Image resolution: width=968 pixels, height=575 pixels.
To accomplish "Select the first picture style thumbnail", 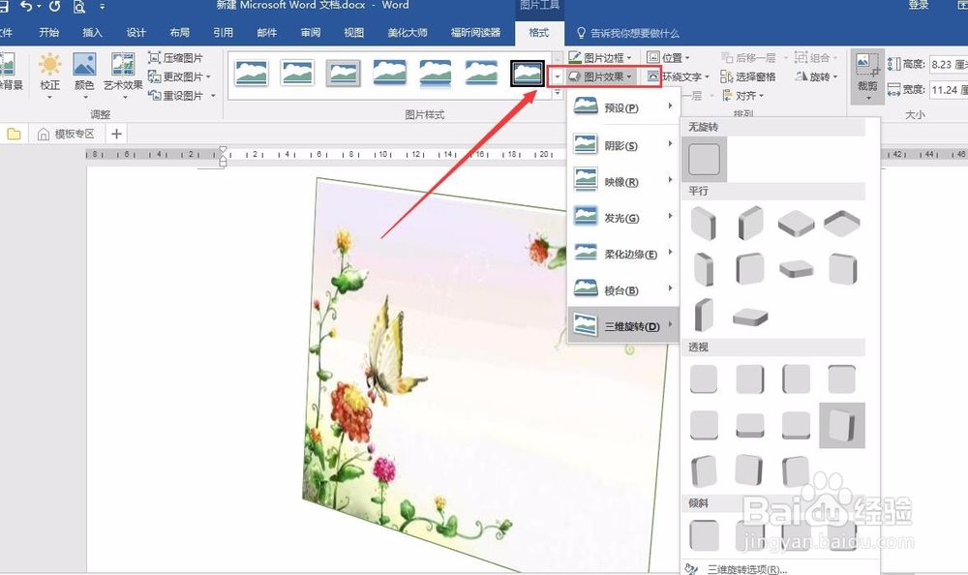I will pyautogui.click(x=252, y=73).
